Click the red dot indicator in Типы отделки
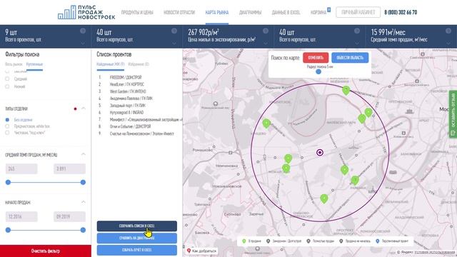 click(x=75, y=109)
